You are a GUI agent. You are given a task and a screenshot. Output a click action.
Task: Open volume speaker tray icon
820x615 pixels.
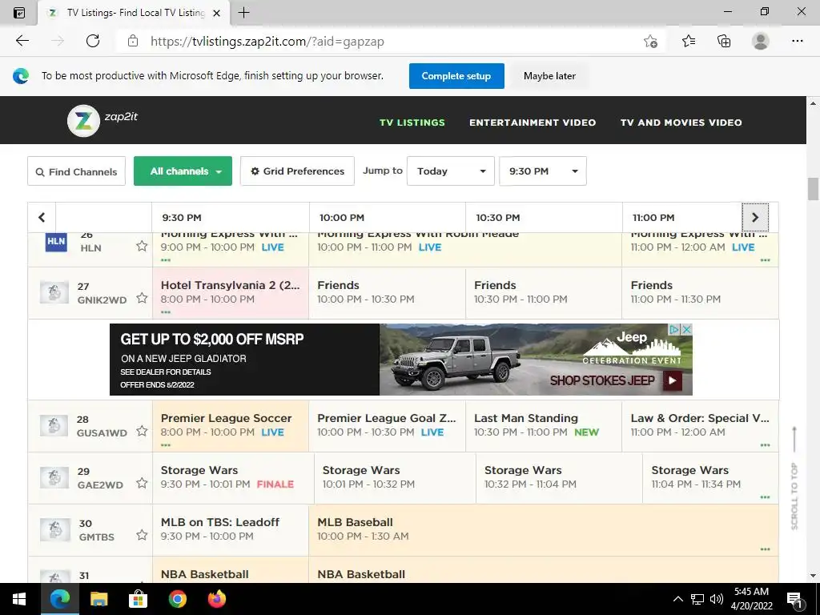tap(717, 599)
